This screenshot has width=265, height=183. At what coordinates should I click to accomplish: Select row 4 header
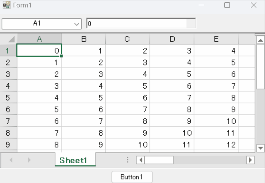8,86
